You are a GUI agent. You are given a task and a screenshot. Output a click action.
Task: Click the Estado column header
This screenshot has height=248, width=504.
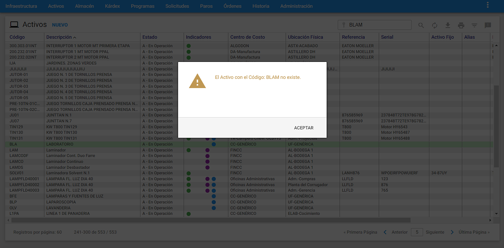(150, 37)
